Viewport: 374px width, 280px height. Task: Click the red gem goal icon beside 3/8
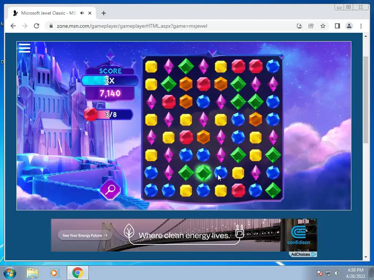(91, 114)
